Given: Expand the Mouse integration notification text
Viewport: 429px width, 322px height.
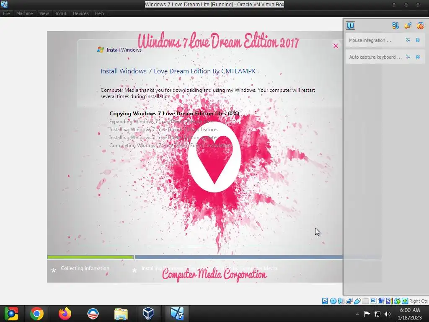Looking at the screenshot, I should [x=370, y=40].
